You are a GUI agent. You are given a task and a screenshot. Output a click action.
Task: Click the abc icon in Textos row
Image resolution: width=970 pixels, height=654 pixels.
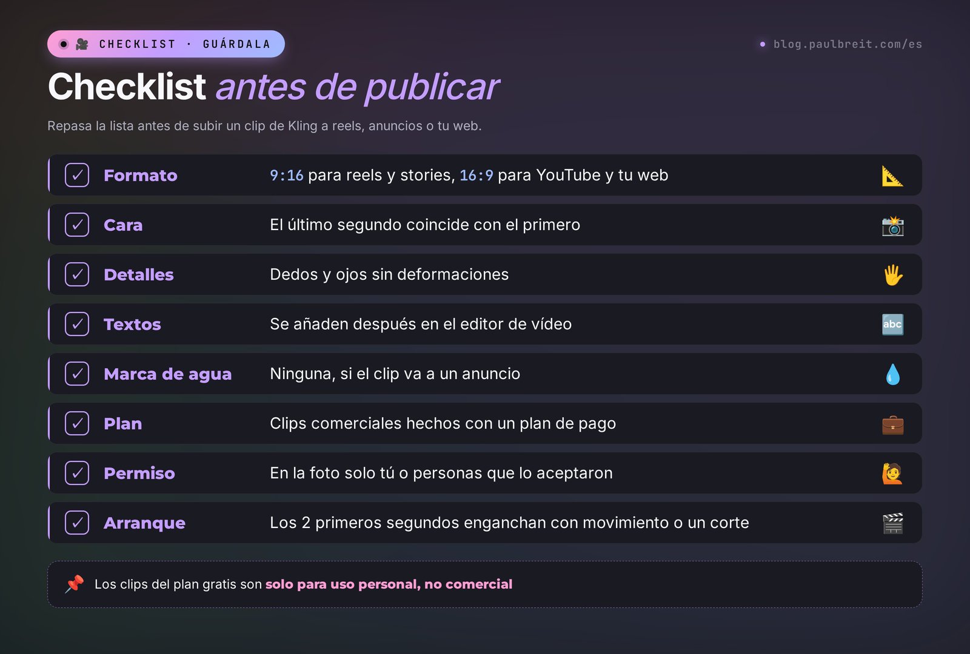[892, 325]
